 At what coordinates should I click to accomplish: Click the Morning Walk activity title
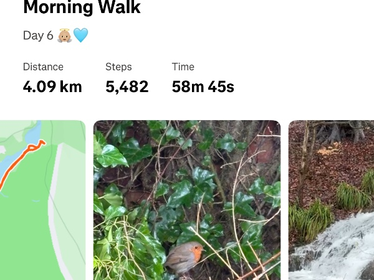82,8
